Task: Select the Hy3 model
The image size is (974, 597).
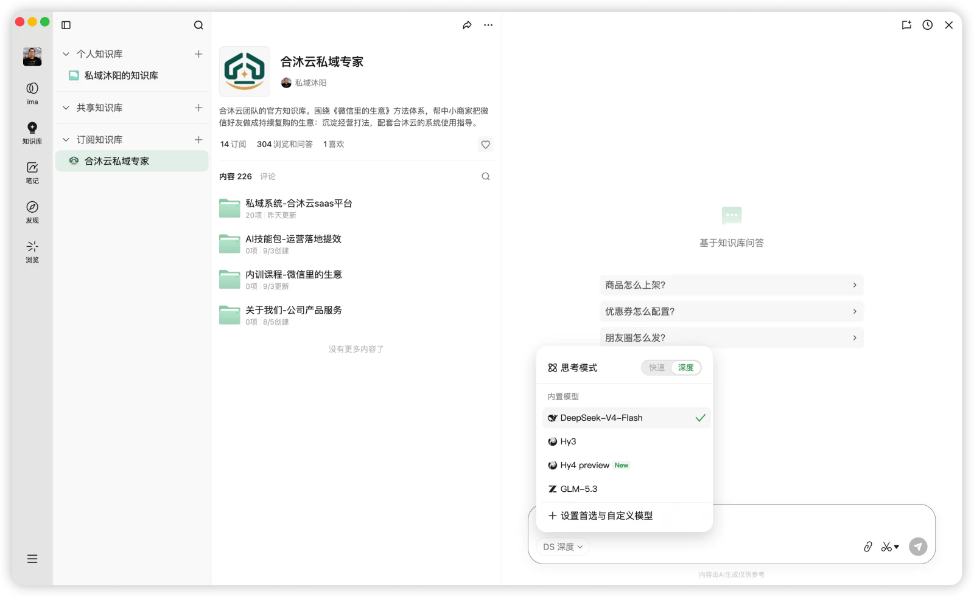Action: 626,441
